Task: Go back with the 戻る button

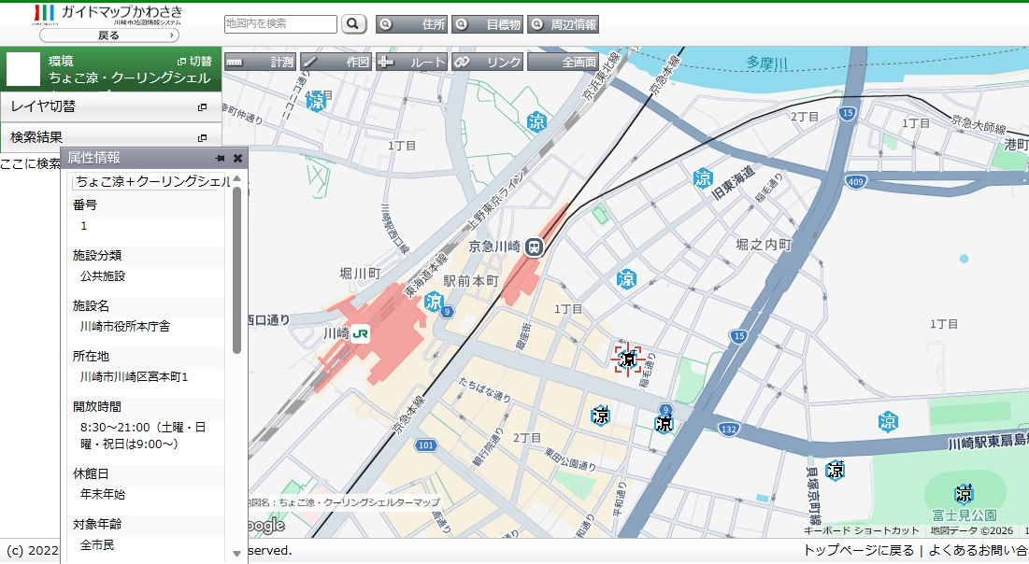Action: (109, 35)
